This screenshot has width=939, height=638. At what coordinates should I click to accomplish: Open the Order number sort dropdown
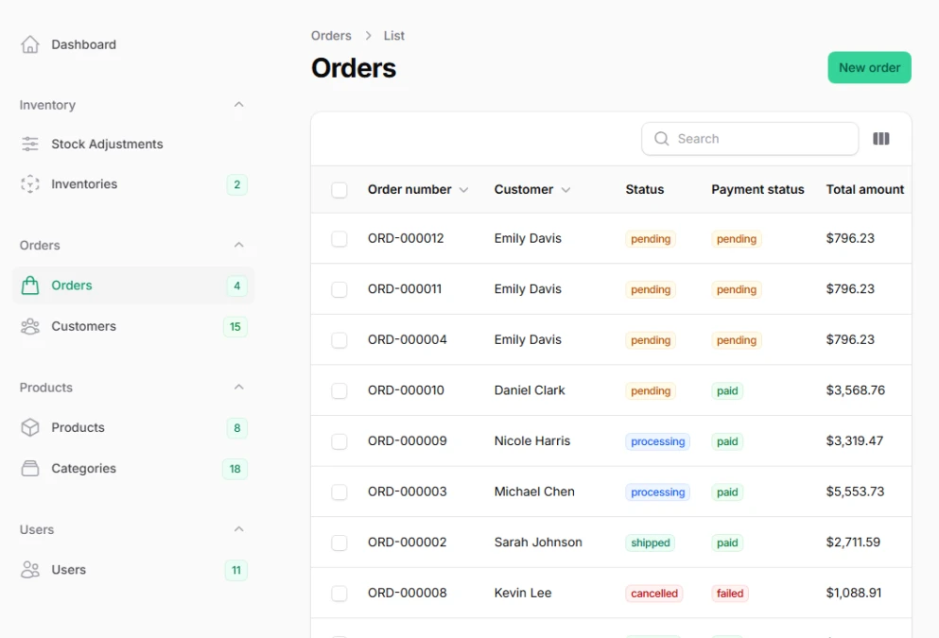point(463,189)
